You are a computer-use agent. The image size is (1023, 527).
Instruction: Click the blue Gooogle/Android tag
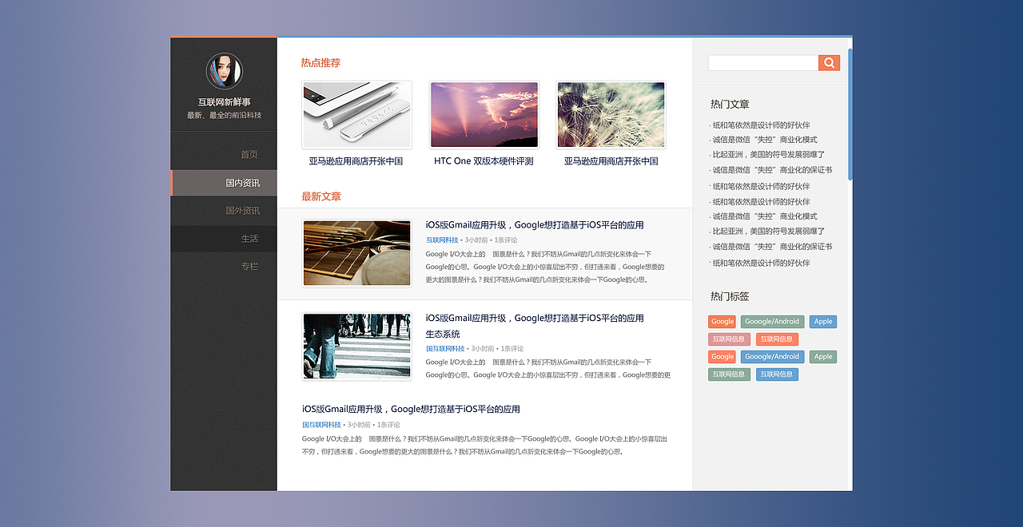[x=772, y=357]
